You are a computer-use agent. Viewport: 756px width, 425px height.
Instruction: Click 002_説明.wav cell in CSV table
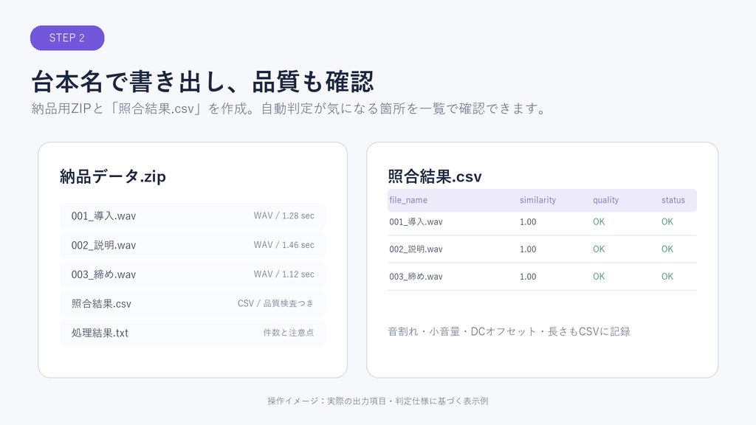(416, 249)
